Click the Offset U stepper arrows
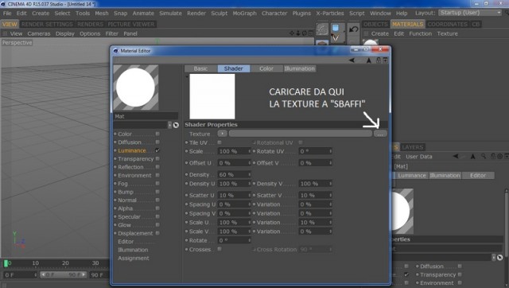The width and height of the screenshot is (509, 288). (249, 163)
